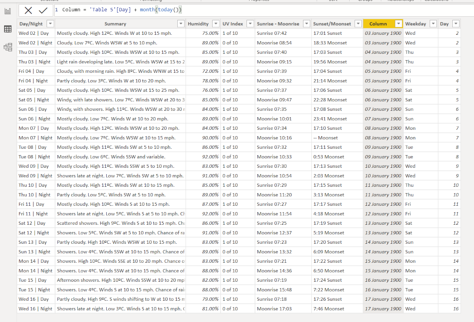Click the "Light rain developing late" summary cell

(x=120, y=62)
